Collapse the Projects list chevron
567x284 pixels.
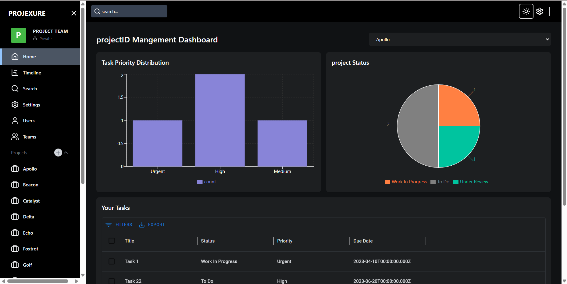(66, 153)
